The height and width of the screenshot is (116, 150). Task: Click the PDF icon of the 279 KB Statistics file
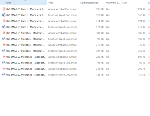point(4,45)
